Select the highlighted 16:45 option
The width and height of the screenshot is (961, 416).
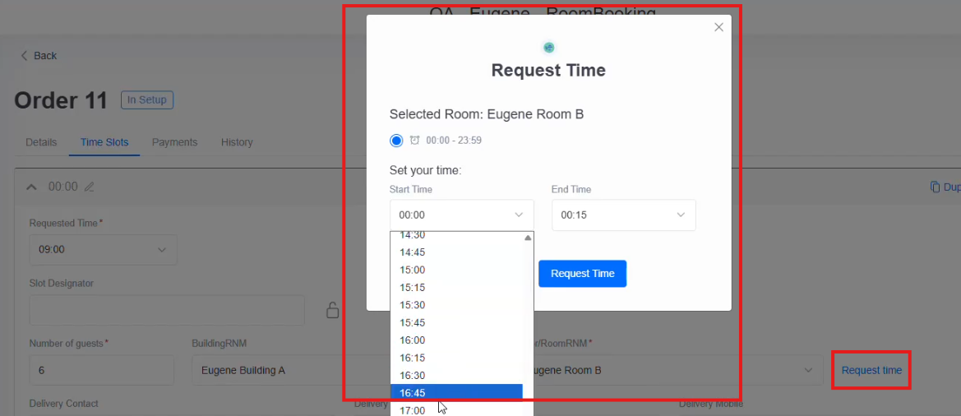pyautogui.click(x=456, y=393)
